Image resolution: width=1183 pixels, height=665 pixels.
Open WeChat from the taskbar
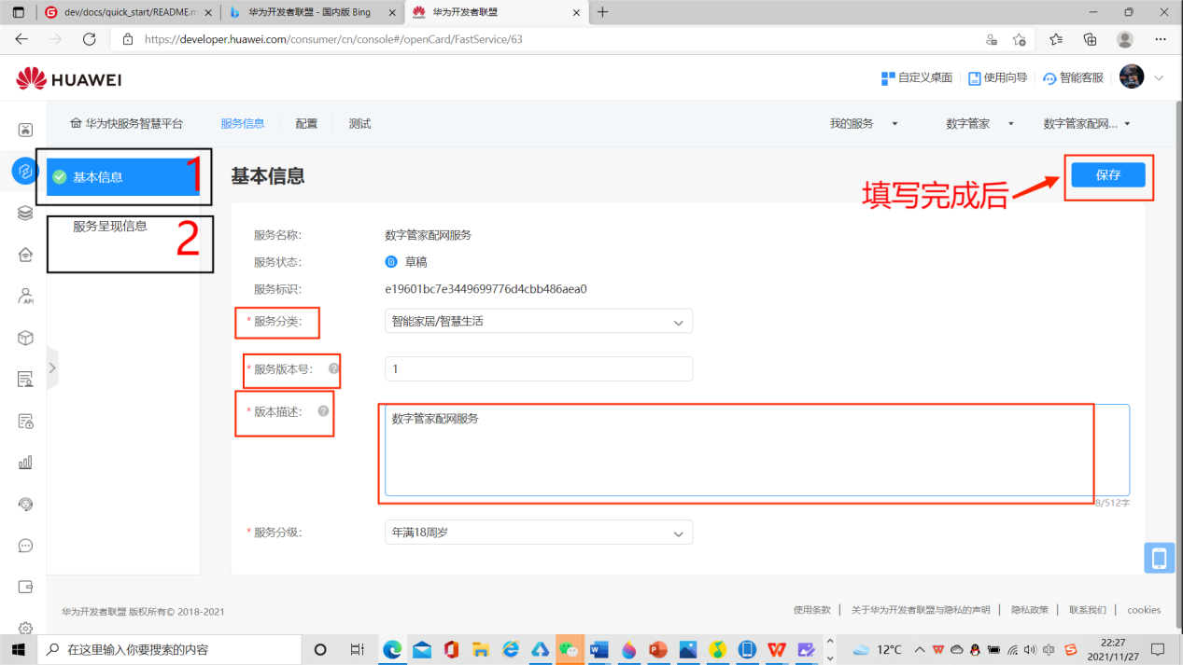(x=569, y=649)
